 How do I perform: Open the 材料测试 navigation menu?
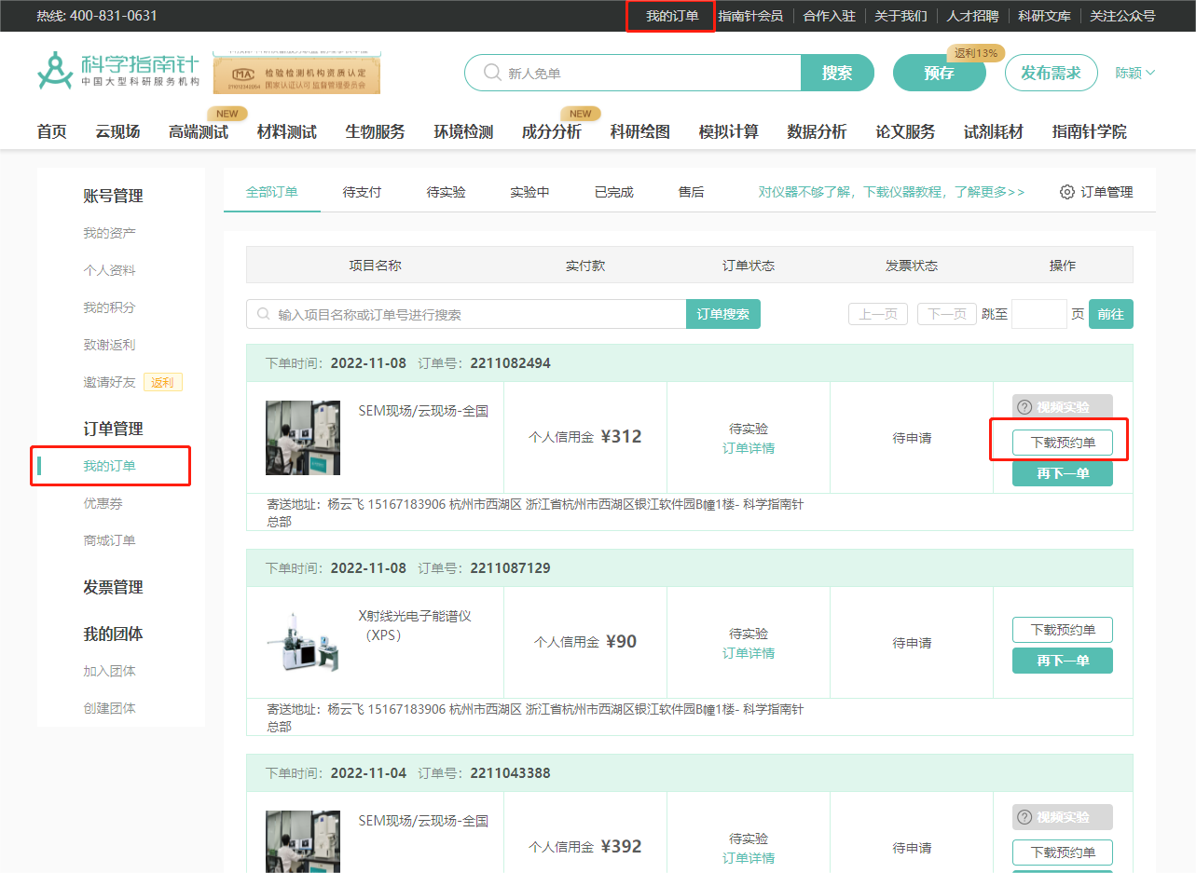pyautogui.click(x=286, y=132)
